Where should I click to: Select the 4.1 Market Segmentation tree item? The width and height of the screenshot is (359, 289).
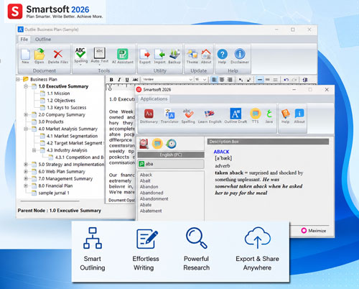[x=72, y=136]
